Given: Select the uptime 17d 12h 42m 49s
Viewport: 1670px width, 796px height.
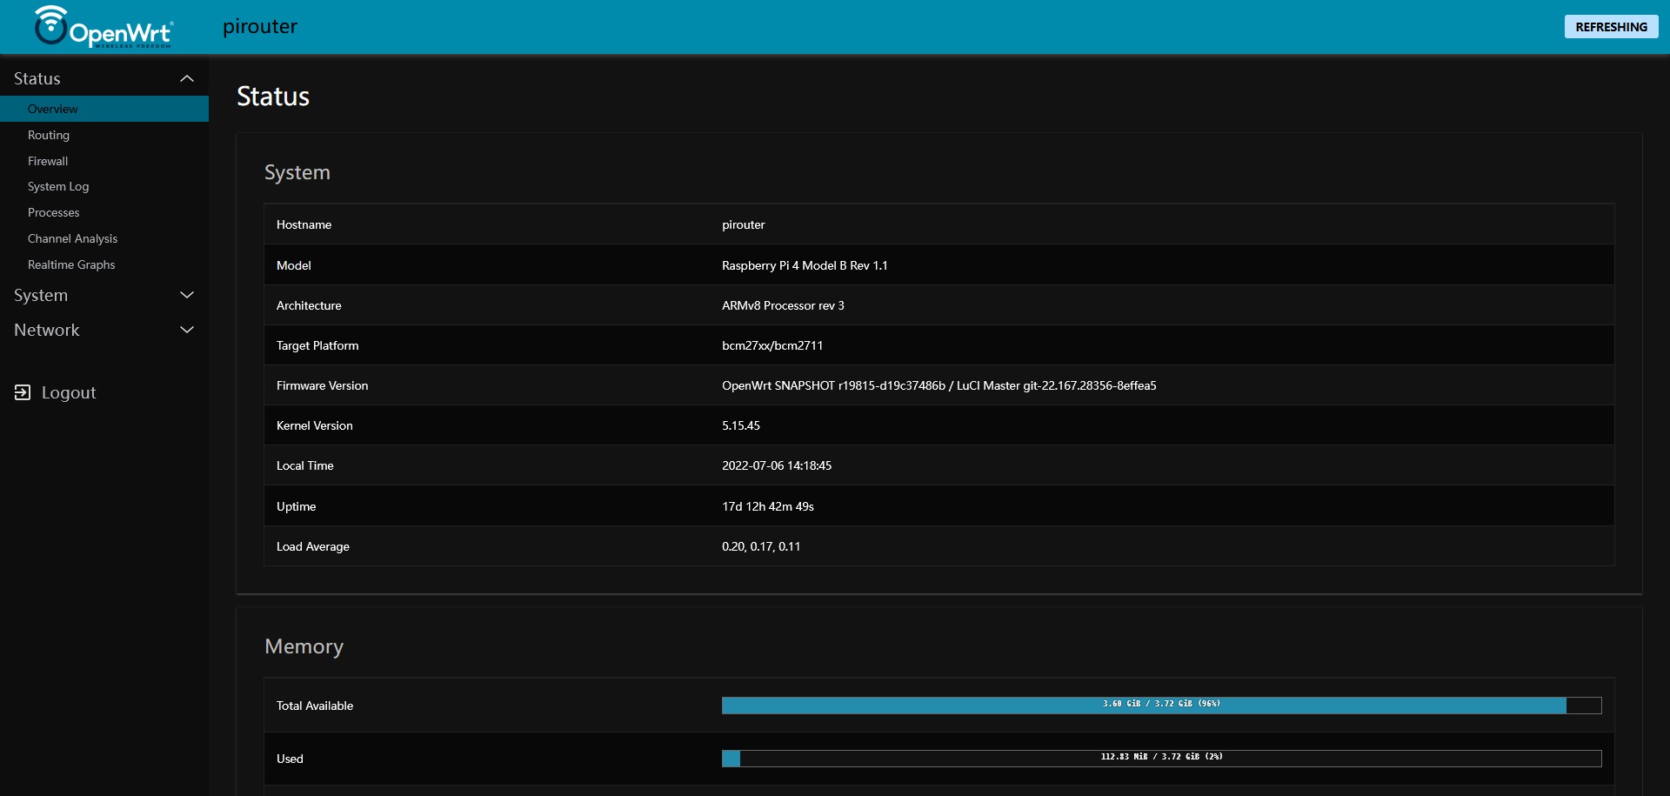Looking at the screenshot, I should click(768, 506).
